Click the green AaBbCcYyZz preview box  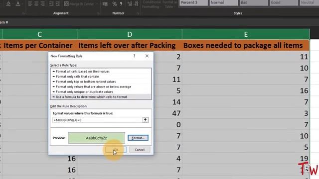[x=96, y=138]
